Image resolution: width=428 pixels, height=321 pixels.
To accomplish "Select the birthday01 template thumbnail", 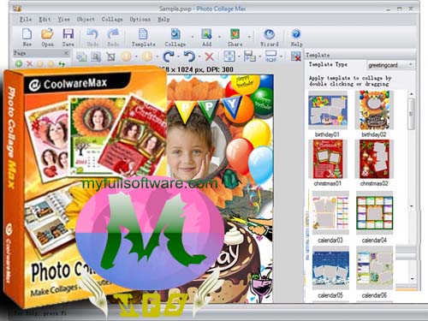I will (328, 110).
